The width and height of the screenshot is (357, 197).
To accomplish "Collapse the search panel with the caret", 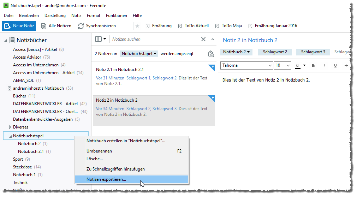I will point(213,39).
